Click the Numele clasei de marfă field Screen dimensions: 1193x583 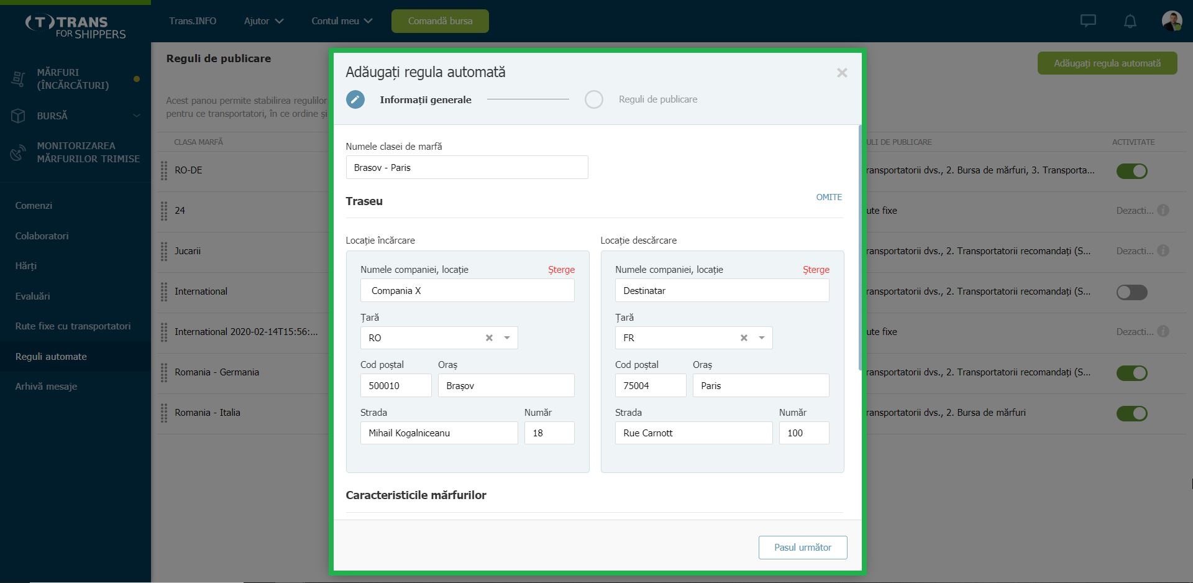tap(467, 168)
